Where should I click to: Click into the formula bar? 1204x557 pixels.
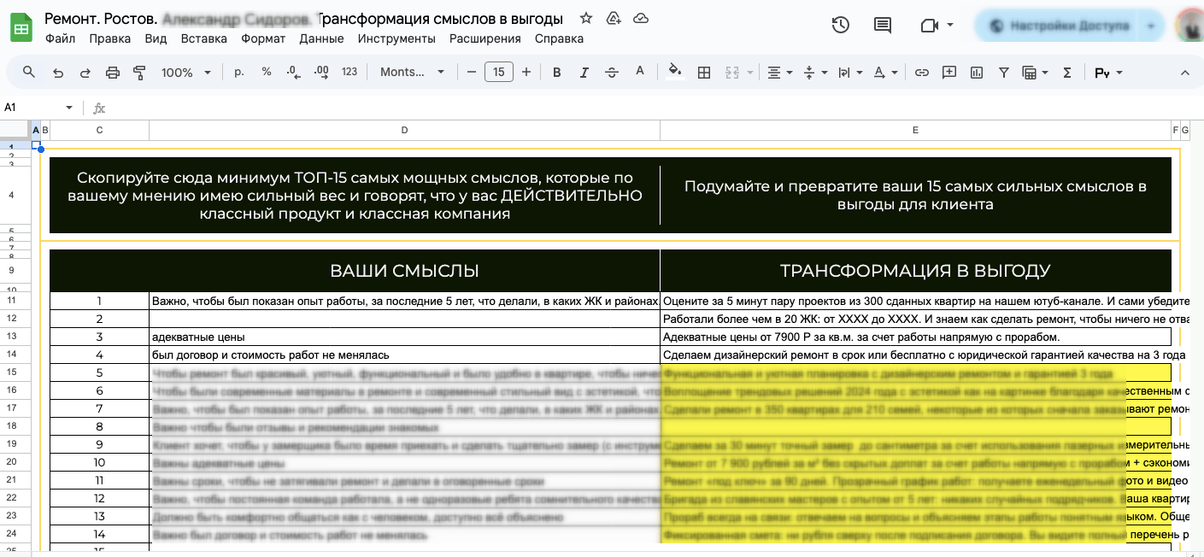pos(649,108)
